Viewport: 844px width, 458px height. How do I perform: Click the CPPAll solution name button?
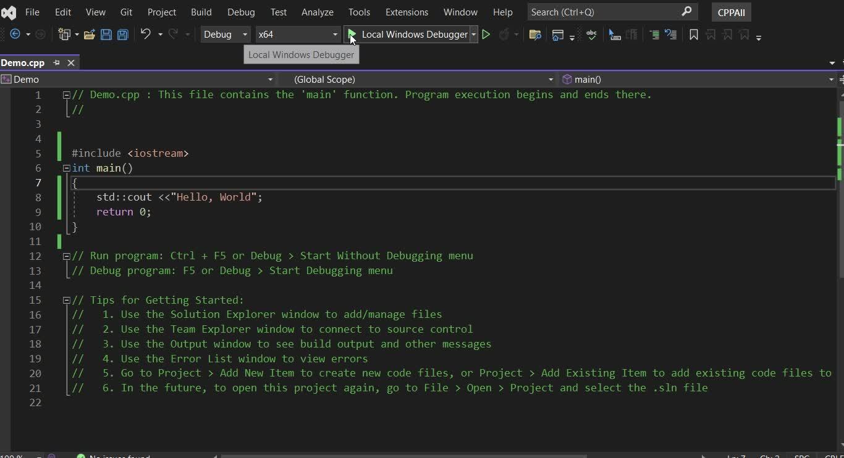[732, 12]
